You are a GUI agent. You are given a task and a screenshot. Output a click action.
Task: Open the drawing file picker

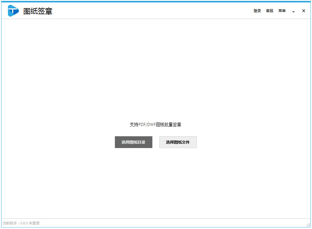point(178,142)
